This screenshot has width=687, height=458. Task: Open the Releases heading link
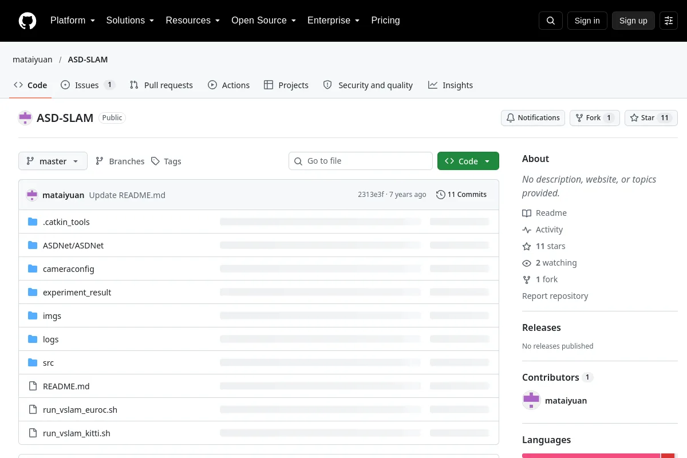[x=542, y=327]
